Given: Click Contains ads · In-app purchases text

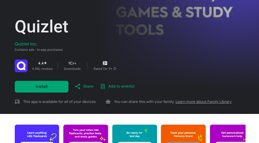Looking at the screenshot, I should point(39,50).
